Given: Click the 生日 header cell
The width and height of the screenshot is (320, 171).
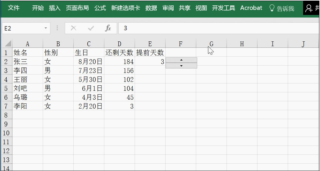Looking at the screenshot, I should [x=89, y=53].
